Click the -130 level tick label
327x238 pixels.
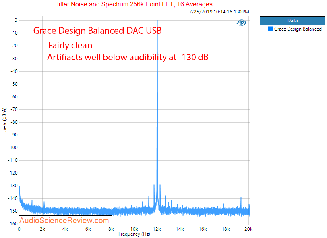tap(12, 186)
